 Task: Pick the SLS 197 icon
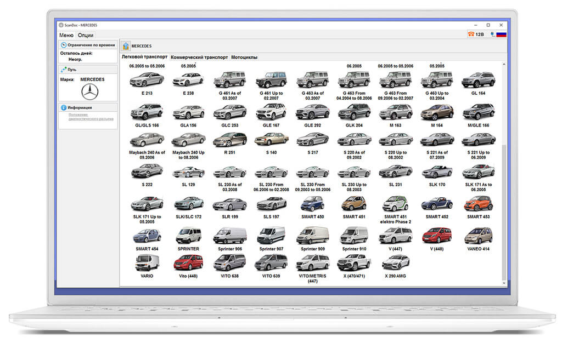coord(271,204)
